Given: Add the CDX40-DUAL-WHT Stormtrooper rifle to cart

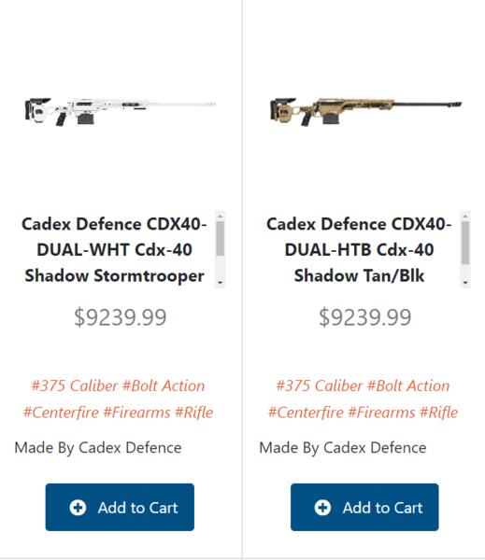Looking at the screenshot, I should click(x=120, y=507).
